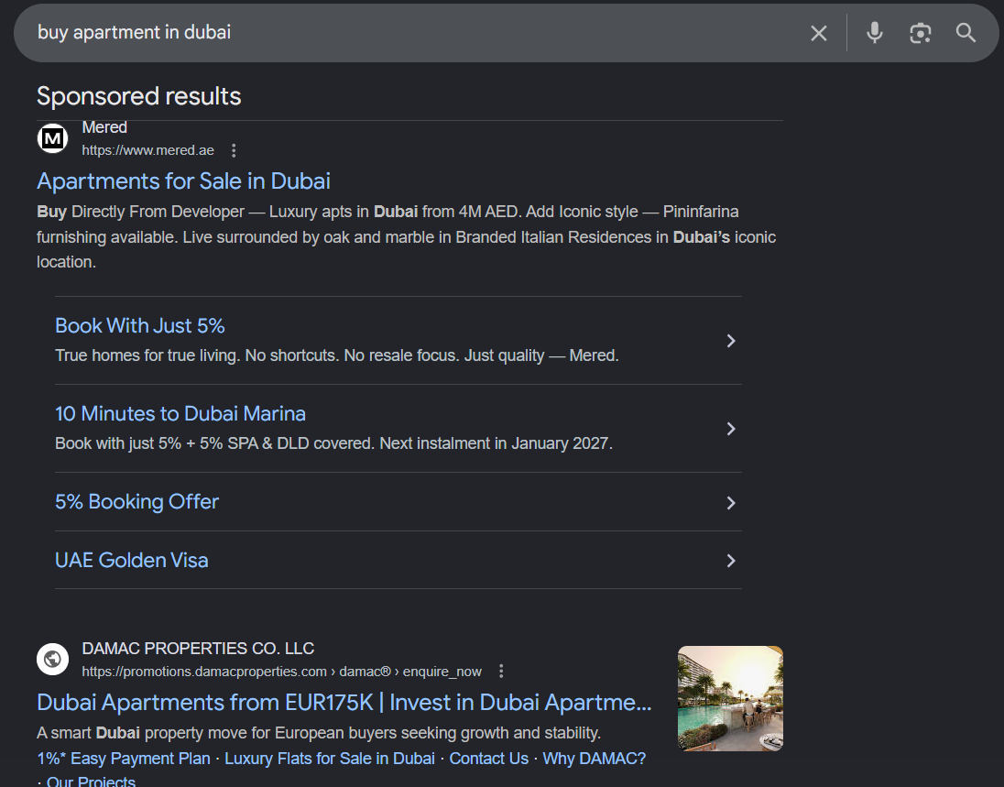Focus the search field with query text
1004x787 pixels.
[x=409, y=33]
